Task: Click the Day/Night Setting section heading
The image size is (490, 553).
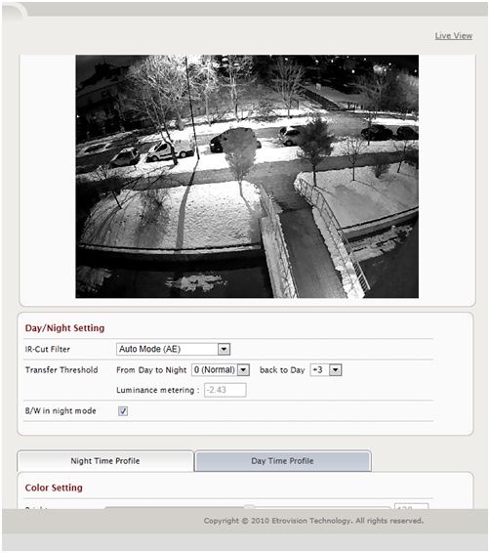Action: [x=64, y=328]
